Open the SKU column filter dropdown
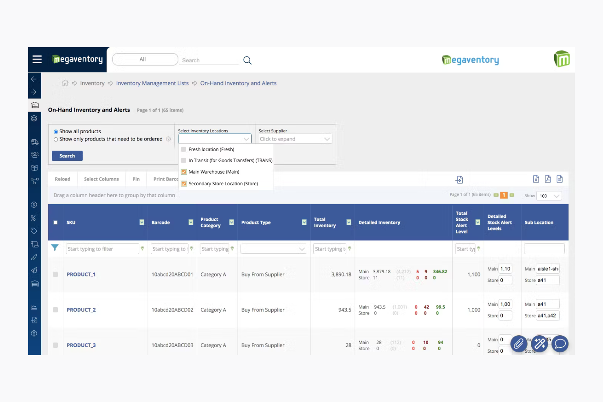Image resolution: width=603 pixels, height=402 pixels. click(141, 222)
